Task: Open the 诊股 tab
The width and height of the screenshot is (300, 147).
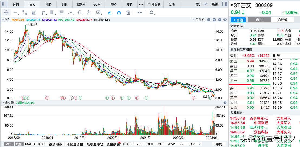Action: [172, 4]
